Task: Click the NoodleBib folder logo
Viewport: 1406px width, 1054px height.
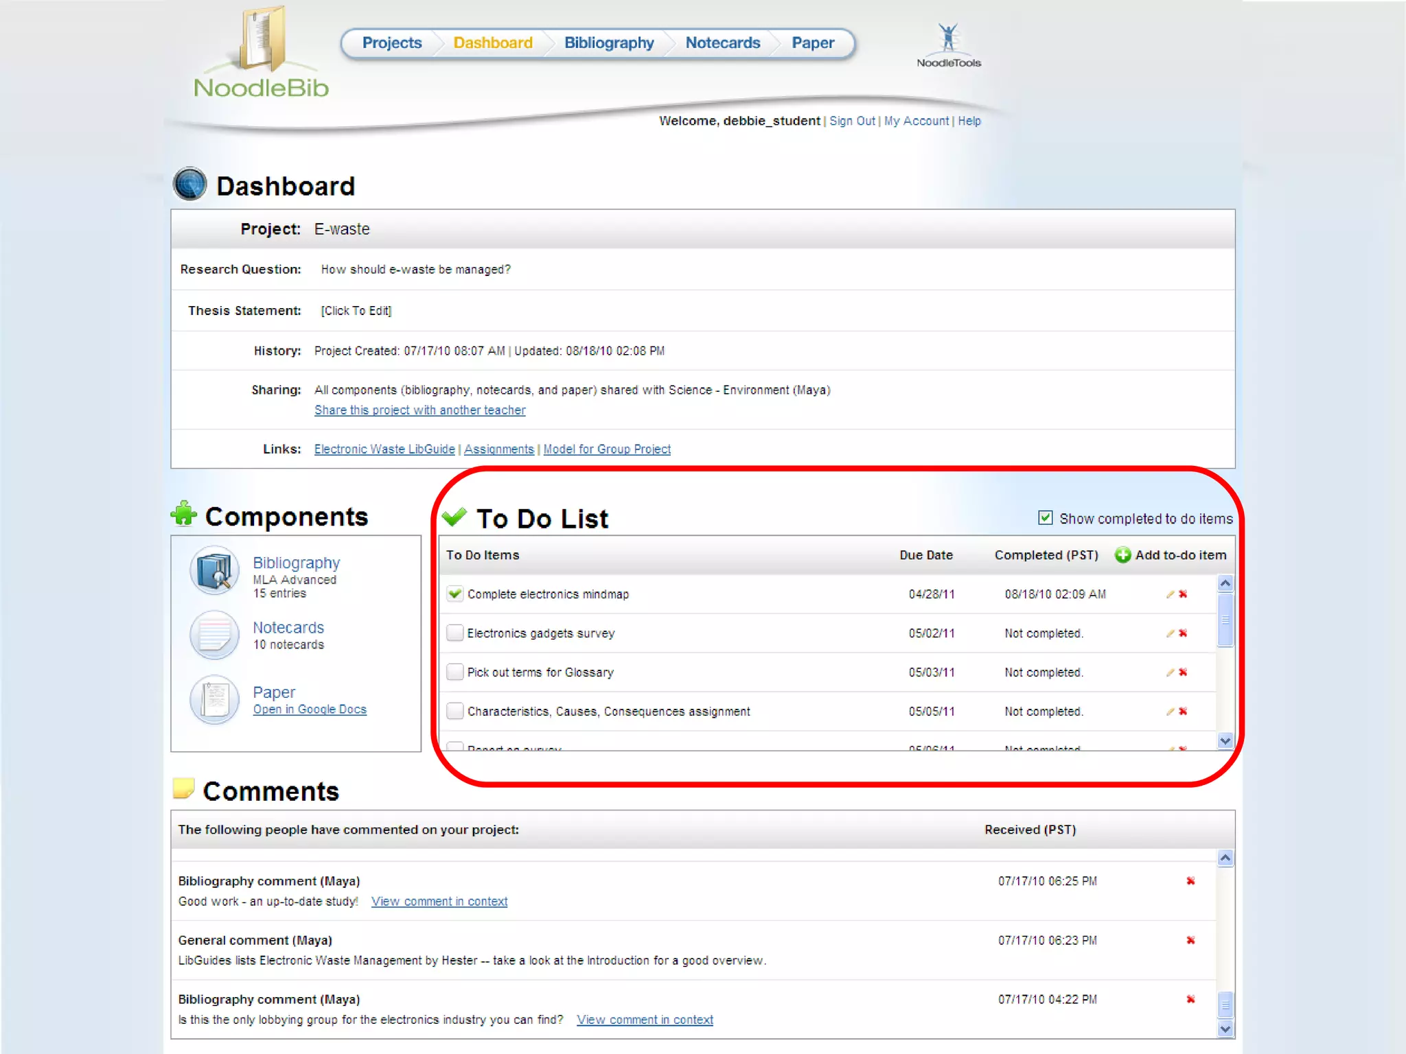Action: pyautogui.click(x=262, y=40)
